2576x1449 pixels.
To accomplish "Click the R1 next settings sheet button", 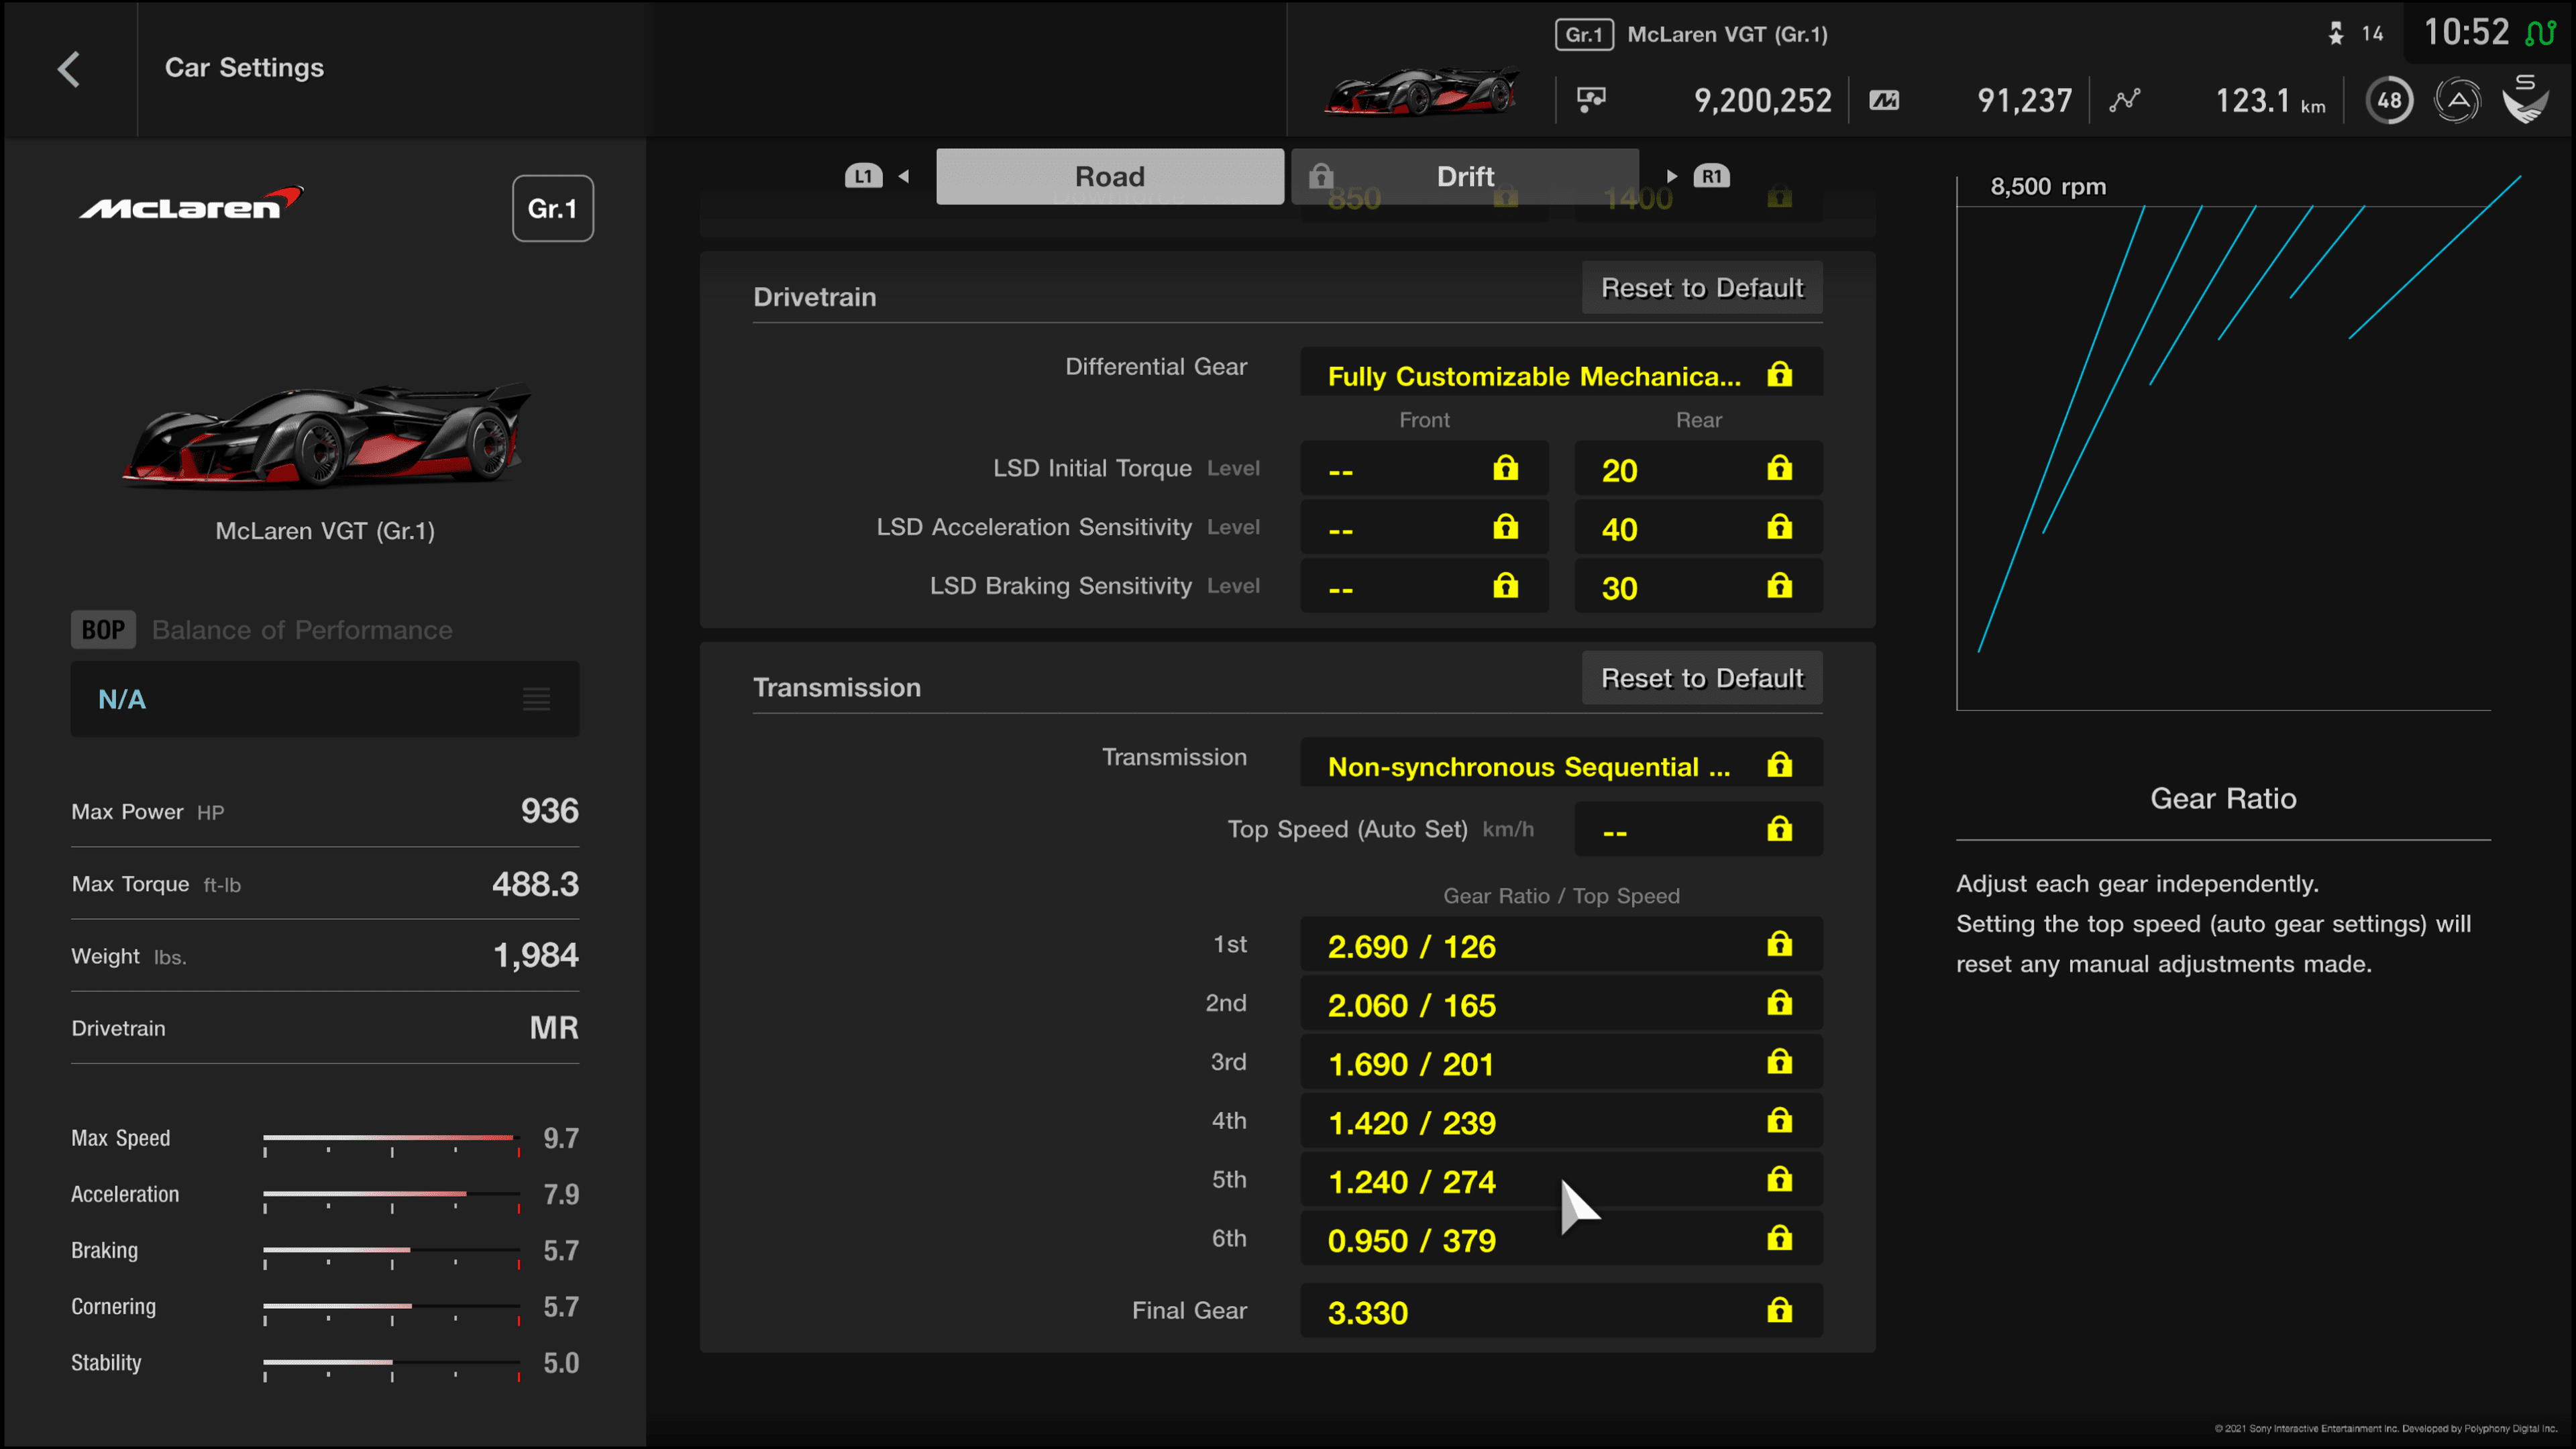I will click(x=1711, y=176).
